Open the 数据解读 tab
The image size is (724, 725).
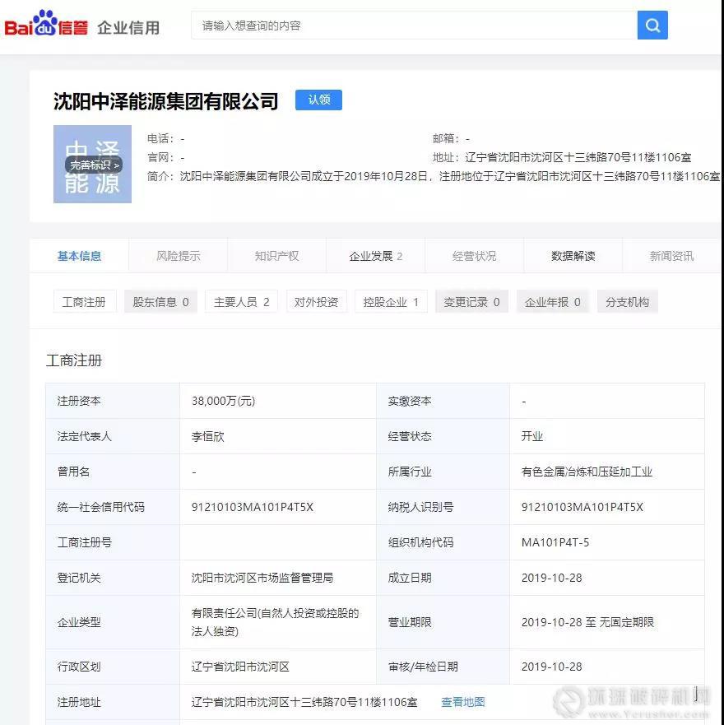[573, 256]
